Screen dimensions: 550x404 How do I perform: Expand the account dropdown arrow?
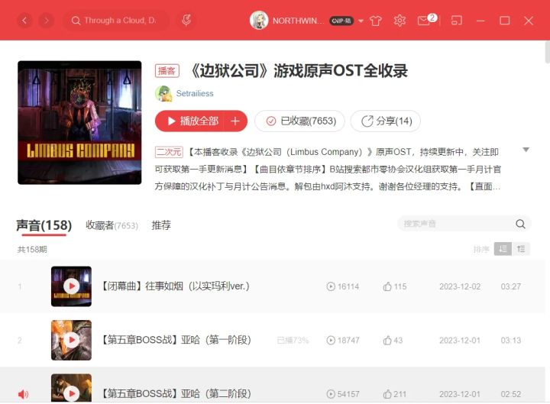[x=361, y=21]
